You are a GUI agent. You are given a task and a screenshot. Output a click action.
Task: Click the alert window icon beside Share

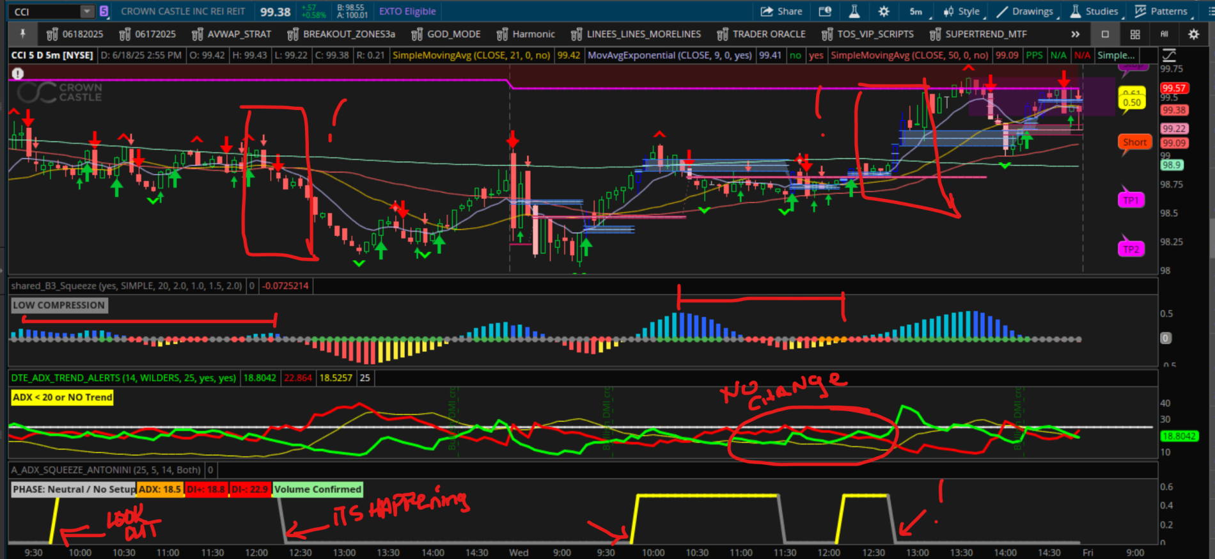825,12
